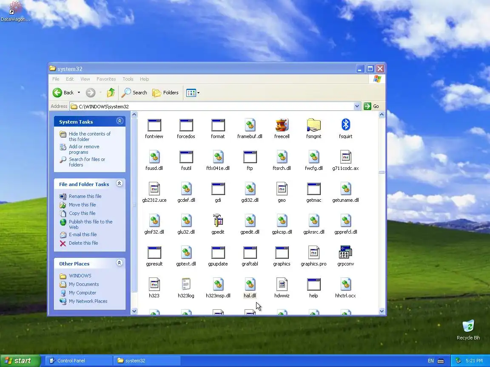Expand the Address bar dropdown

(x=357, y=107)
